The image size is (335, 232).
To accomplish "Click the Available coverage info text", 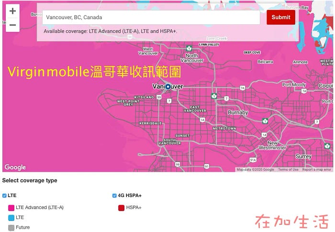I will pyautogui.click(x=111, y=31).
